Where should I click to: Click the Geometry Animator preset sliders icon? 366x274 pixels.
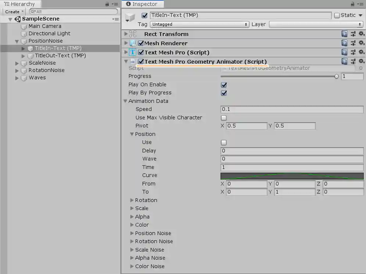(353, 61)
